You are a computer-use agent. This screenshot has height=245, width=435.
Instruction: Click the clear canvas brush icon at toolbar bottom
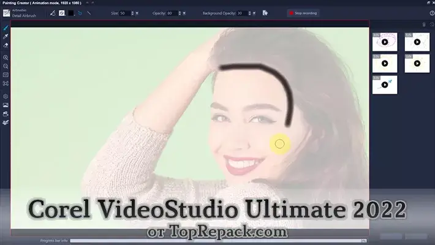pyautogui.click(x=6, y=122)
